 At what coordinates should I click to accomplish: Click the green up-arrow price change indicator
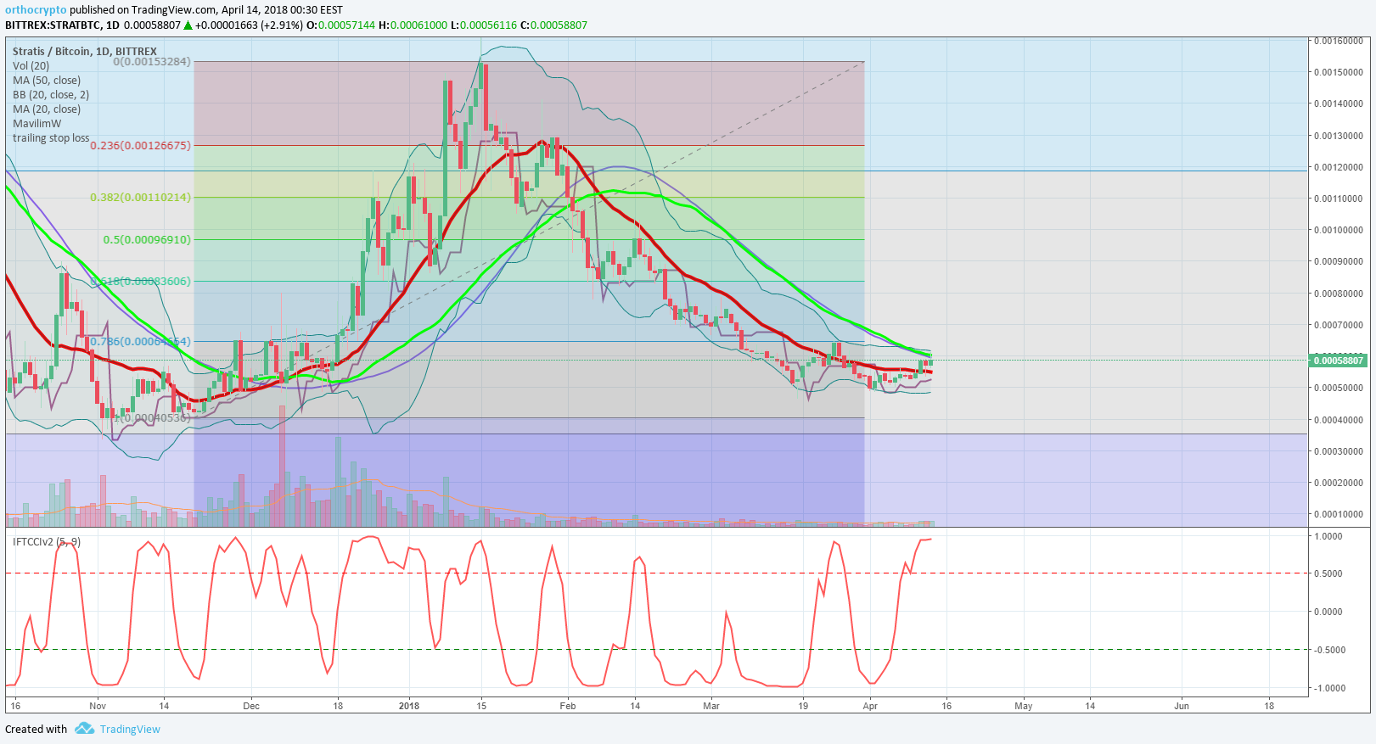click(188, 25)
